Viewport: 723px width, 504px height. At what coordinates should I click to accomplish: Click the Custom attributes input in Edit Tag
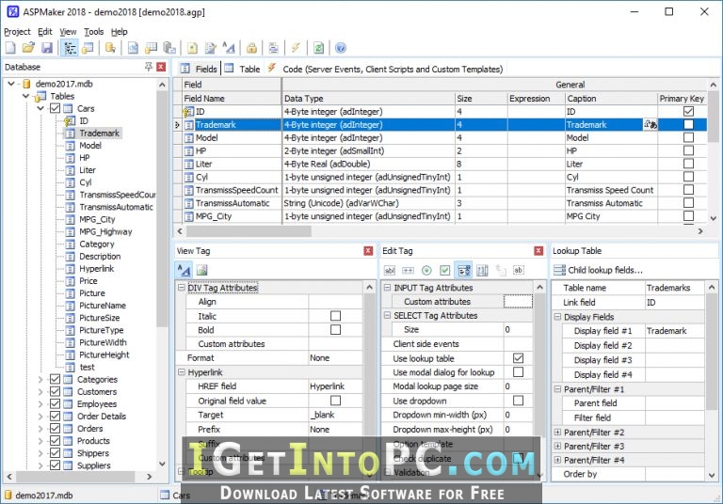click(518, 301)
